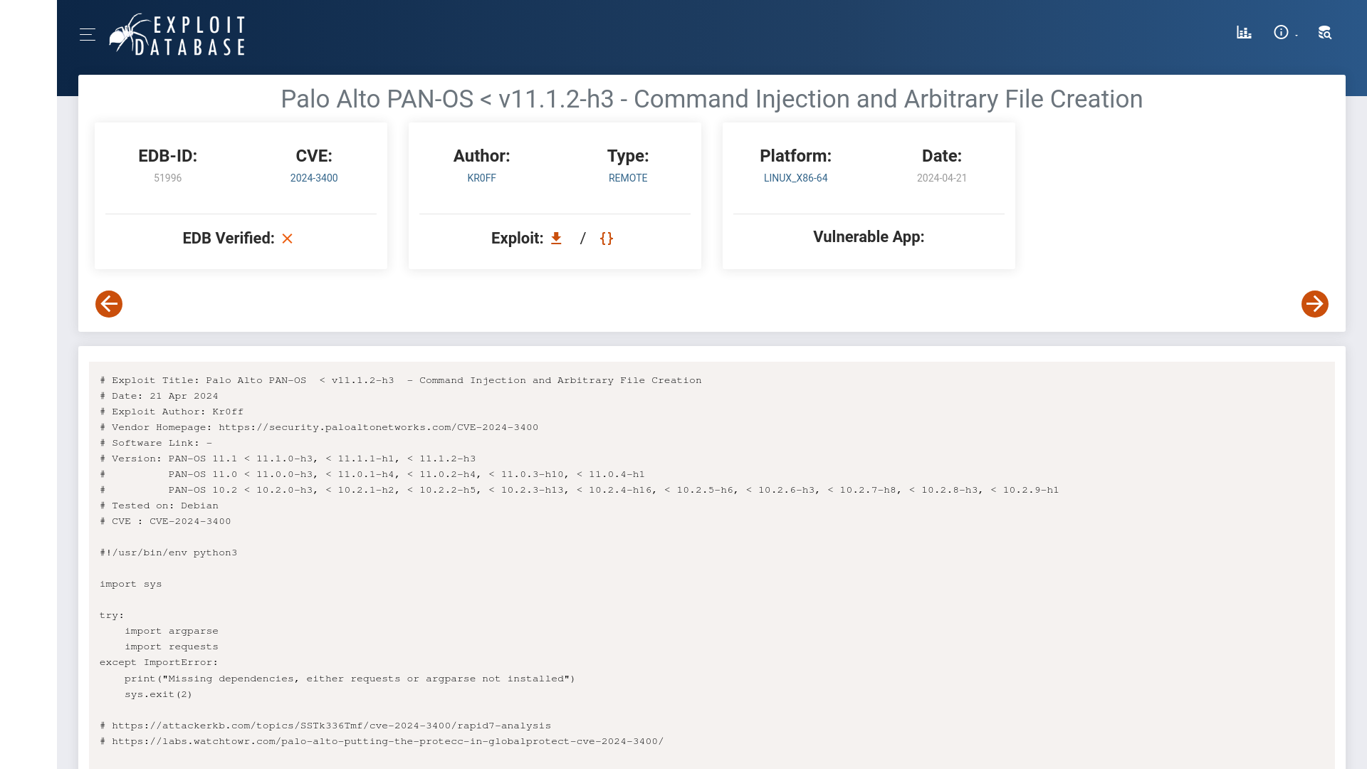Click the 'Platform:' label
The width and height of the screenshot is (1367, 769).
click(795, 156)
